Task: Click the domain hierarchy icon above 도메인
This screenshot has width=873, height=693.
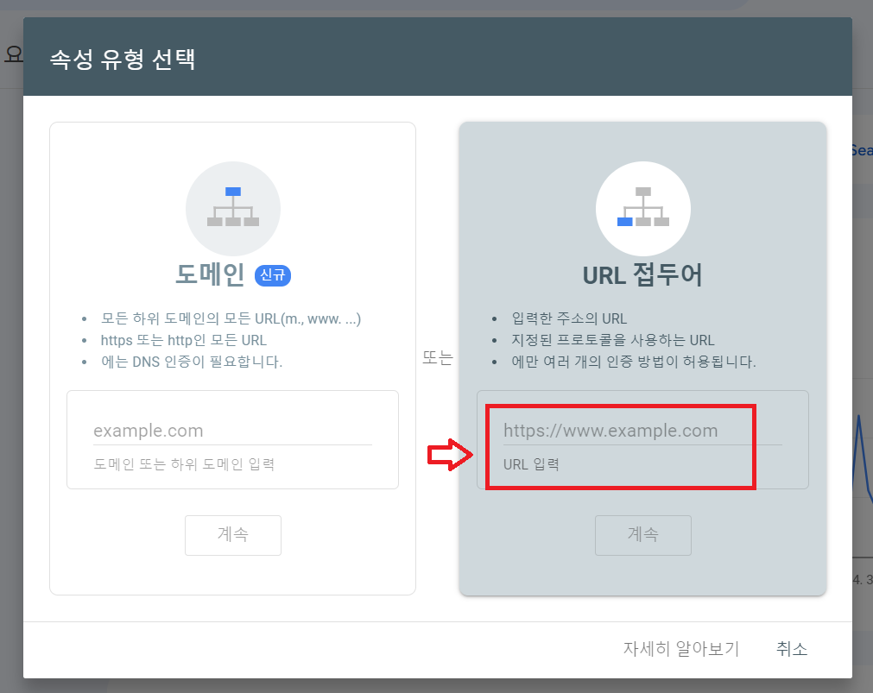Action: point(233,209)
